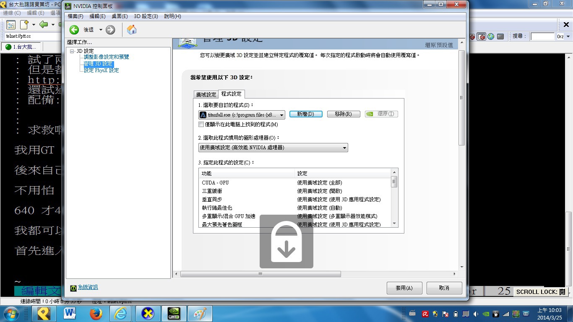
Task: Click the yellow X app taskbar icon
Action: tap(148, 314)
